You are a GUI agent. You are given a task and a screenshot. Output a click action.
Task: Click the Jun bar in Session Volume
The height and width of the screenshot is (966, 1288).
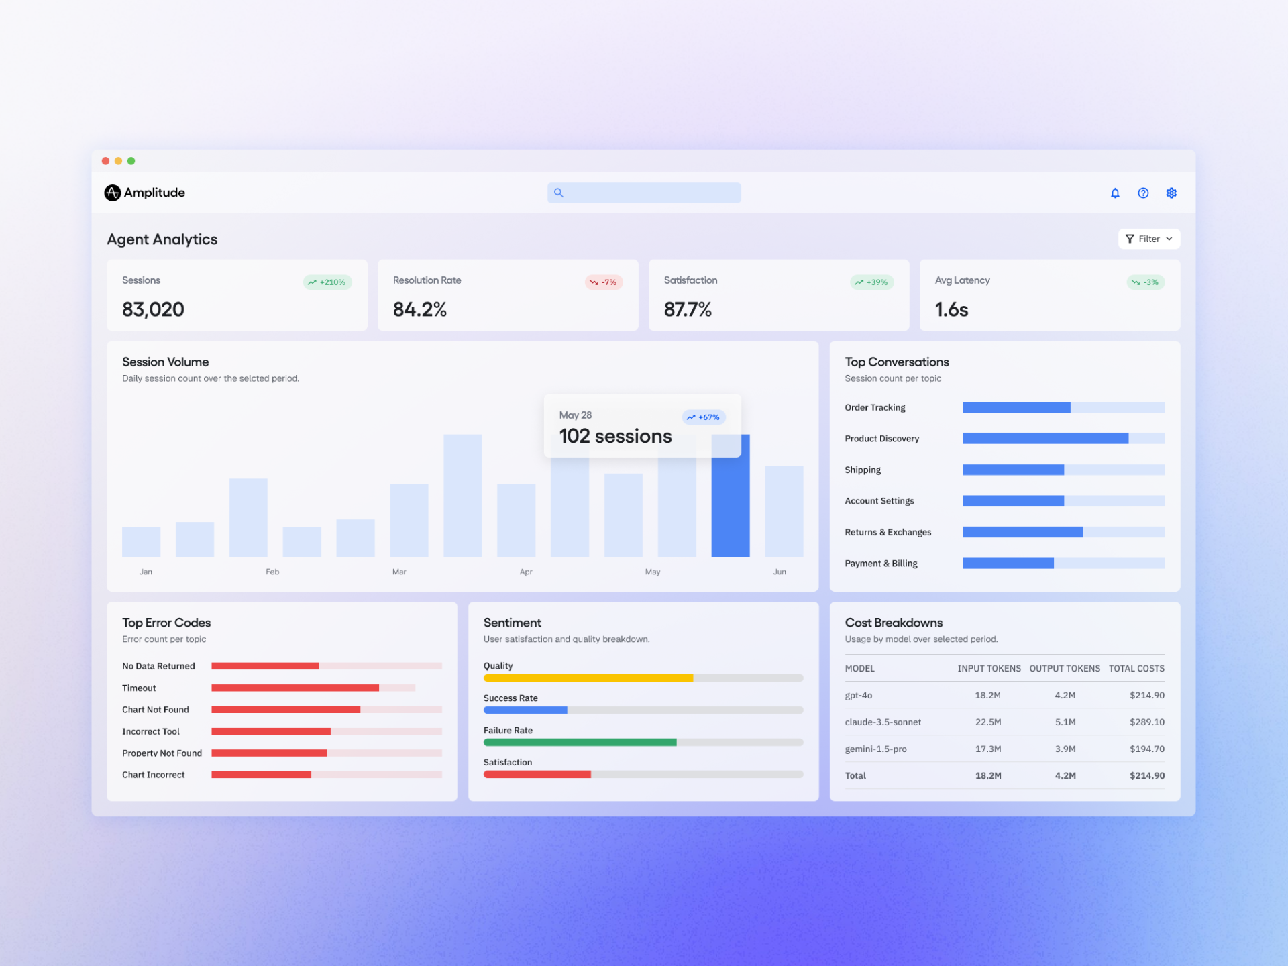coord(784,511)
